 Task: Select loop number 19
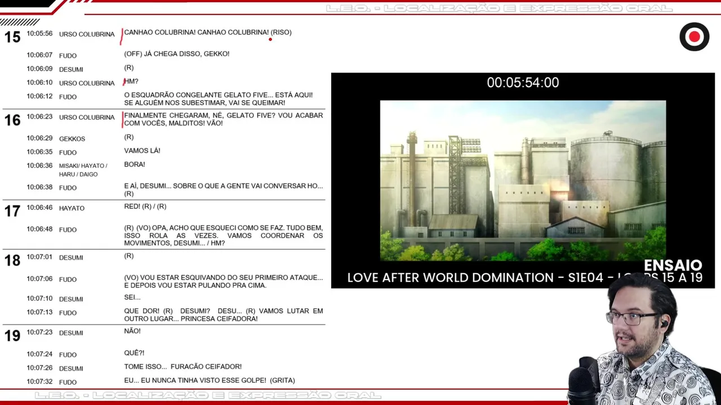pyautogui.click(x=12, y=336)
